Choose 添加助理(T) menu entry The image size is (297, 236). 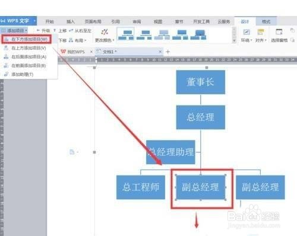tap(19, 74)
